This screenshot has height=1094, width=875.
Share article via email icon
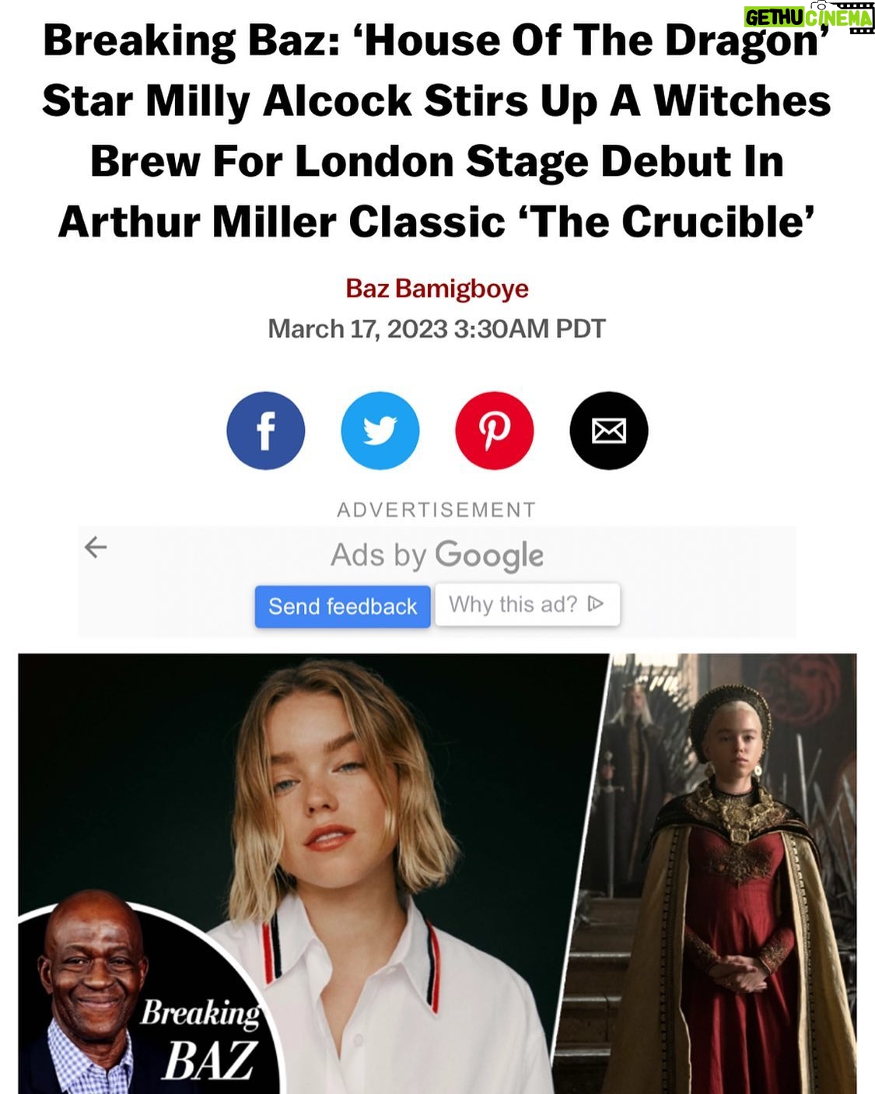[x=608, y=430]
